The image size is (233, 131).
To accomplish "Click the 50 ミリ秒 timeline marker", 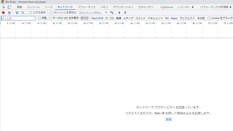I will [x=150, y=23].
